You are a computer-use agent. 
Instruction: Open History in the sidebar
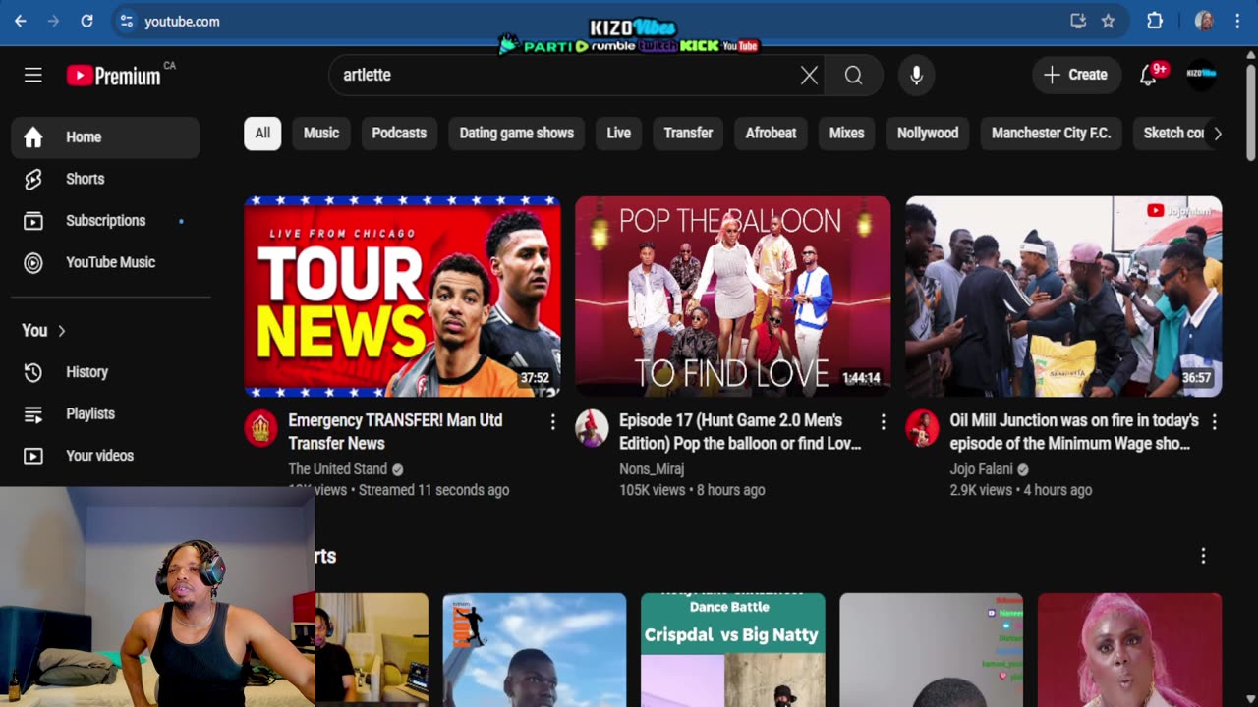105,372
